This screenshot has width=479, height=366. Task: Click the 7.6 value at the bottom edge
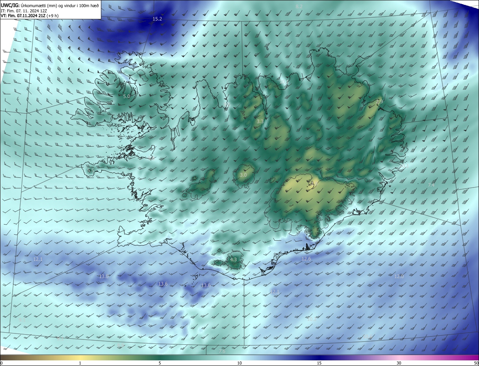(222, 351)
